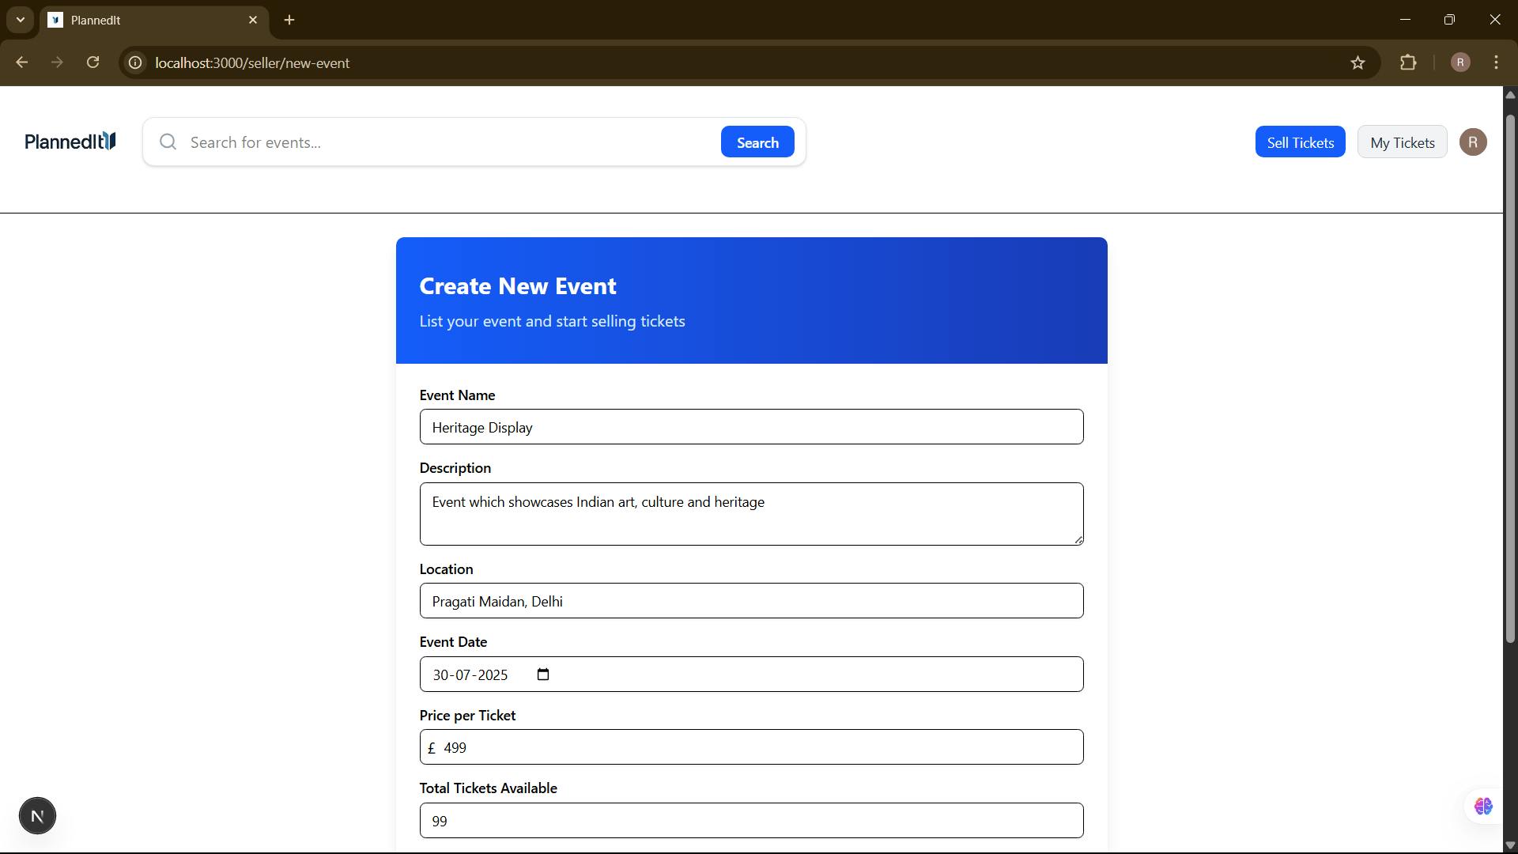This screenshot has height=854, width=1518.
Task: Click the circular N avatar at bottom left
Action: (x=37, y=815)
